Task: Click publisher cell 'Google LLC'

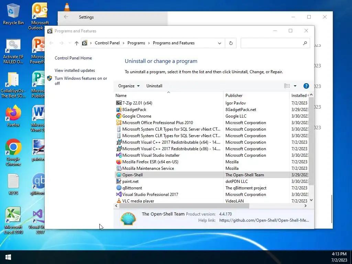Action: (x=236, y=116)
